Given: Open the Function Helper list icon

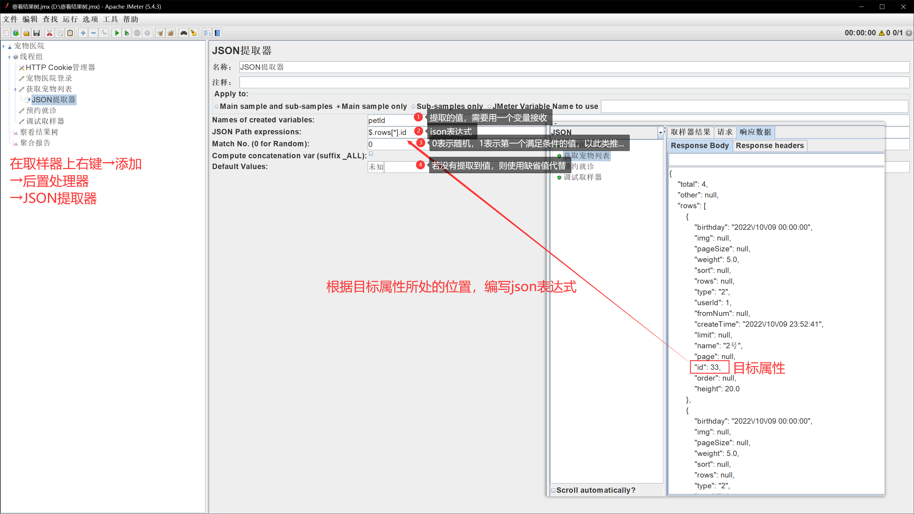Looking at the screenshot, I should 207,33.
